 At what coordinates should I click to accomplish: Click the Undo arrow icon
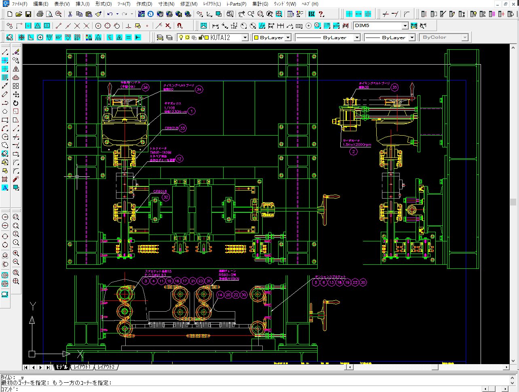[x=110, y=14]
